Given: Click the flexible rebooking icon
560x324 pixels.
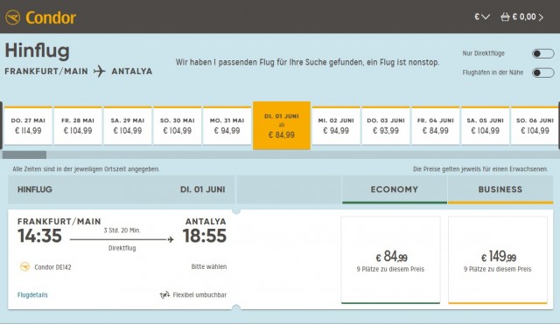Looking at the screenshot, I should (164, 295).
